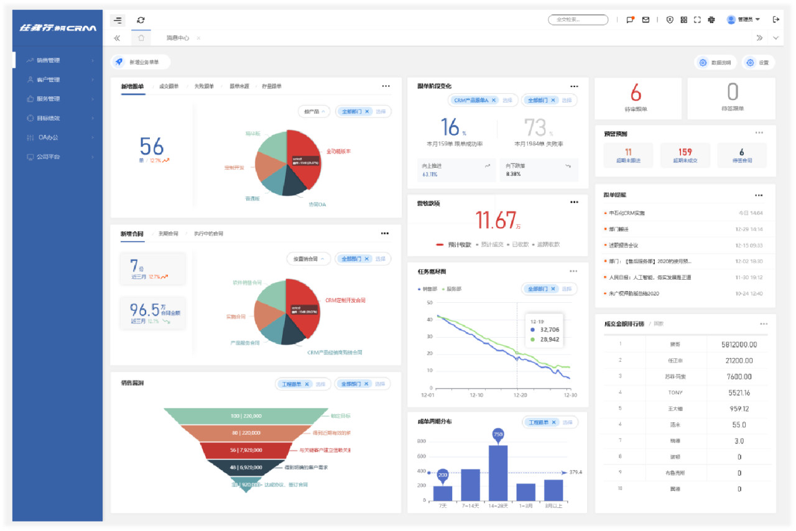Toggle fullscreen mode icon

697,20
